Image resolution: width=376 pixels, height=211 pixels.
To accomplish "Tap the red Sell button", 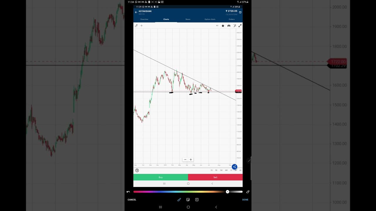I will [215, 177].
